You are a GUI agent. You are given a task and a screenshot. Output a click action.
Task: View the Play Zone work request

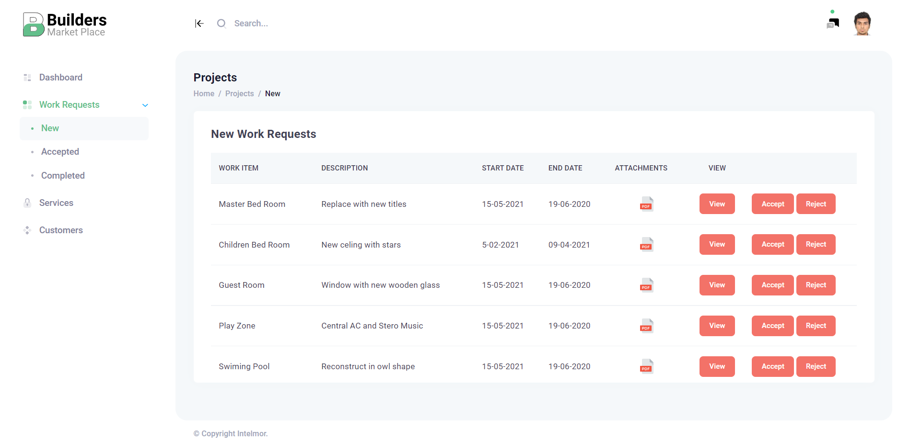pos(717,326)
